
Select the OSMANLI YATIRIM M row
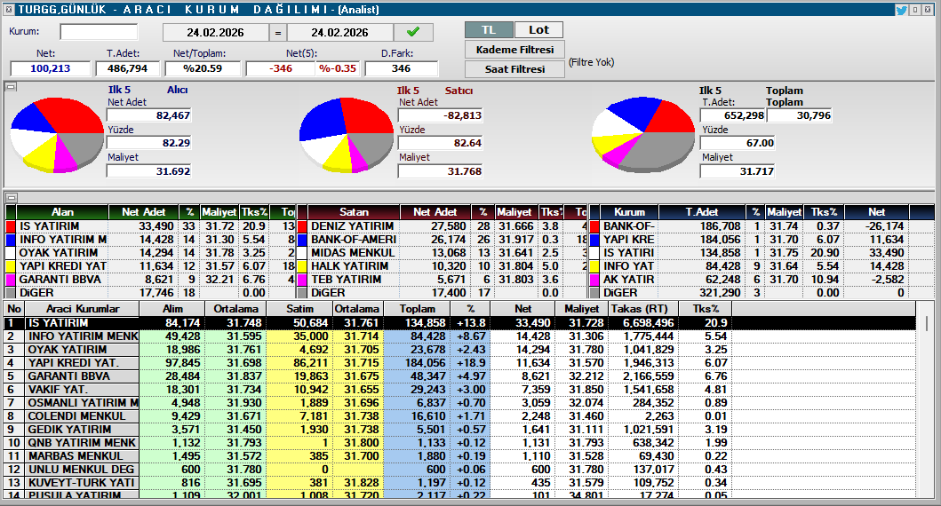pos(459,403)
